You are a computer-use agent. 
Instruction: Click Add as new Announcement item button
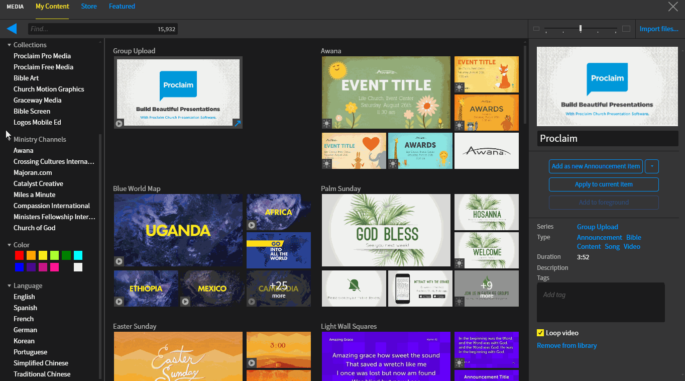click(596, 166)
